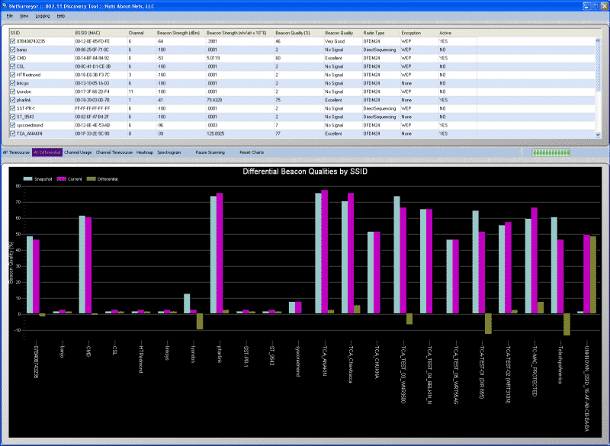The height and width of the screenshot is (446, 610).
Task: Switch to Channel Timecourse tab
Action: (x=114, y=152)
